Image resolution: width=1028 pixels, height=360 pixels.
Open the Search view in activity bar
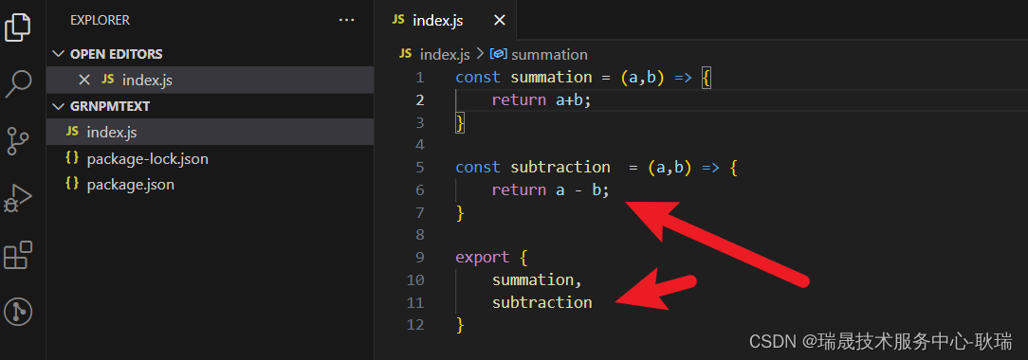[18, 83]
